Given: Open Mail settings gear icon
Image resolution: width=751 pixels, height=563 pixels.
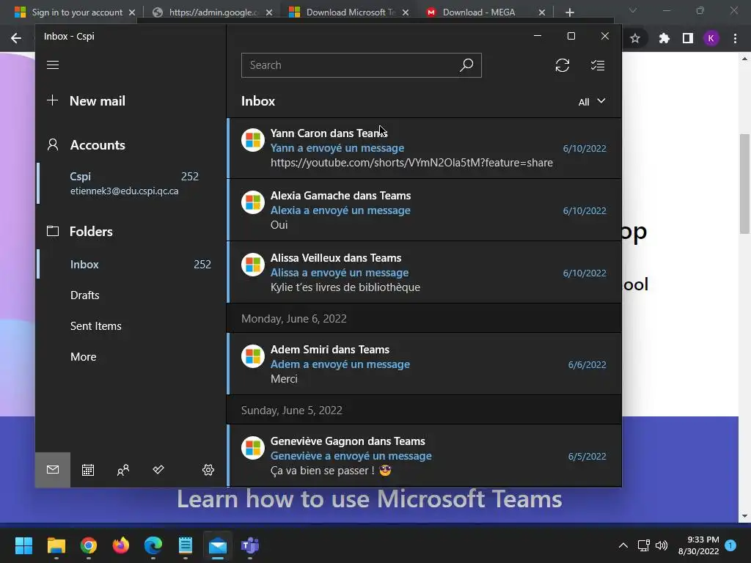Looking at the screenshot, I should [208, 470].
